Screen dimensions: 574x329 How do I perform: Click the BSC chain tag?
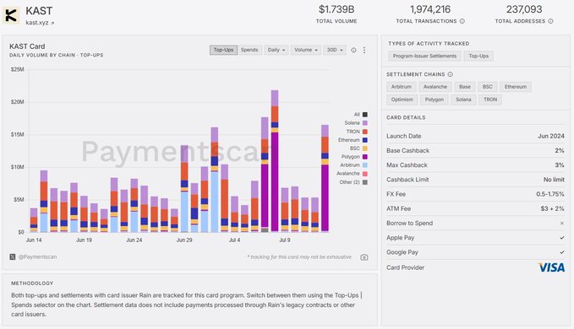(x=488, y=87)
